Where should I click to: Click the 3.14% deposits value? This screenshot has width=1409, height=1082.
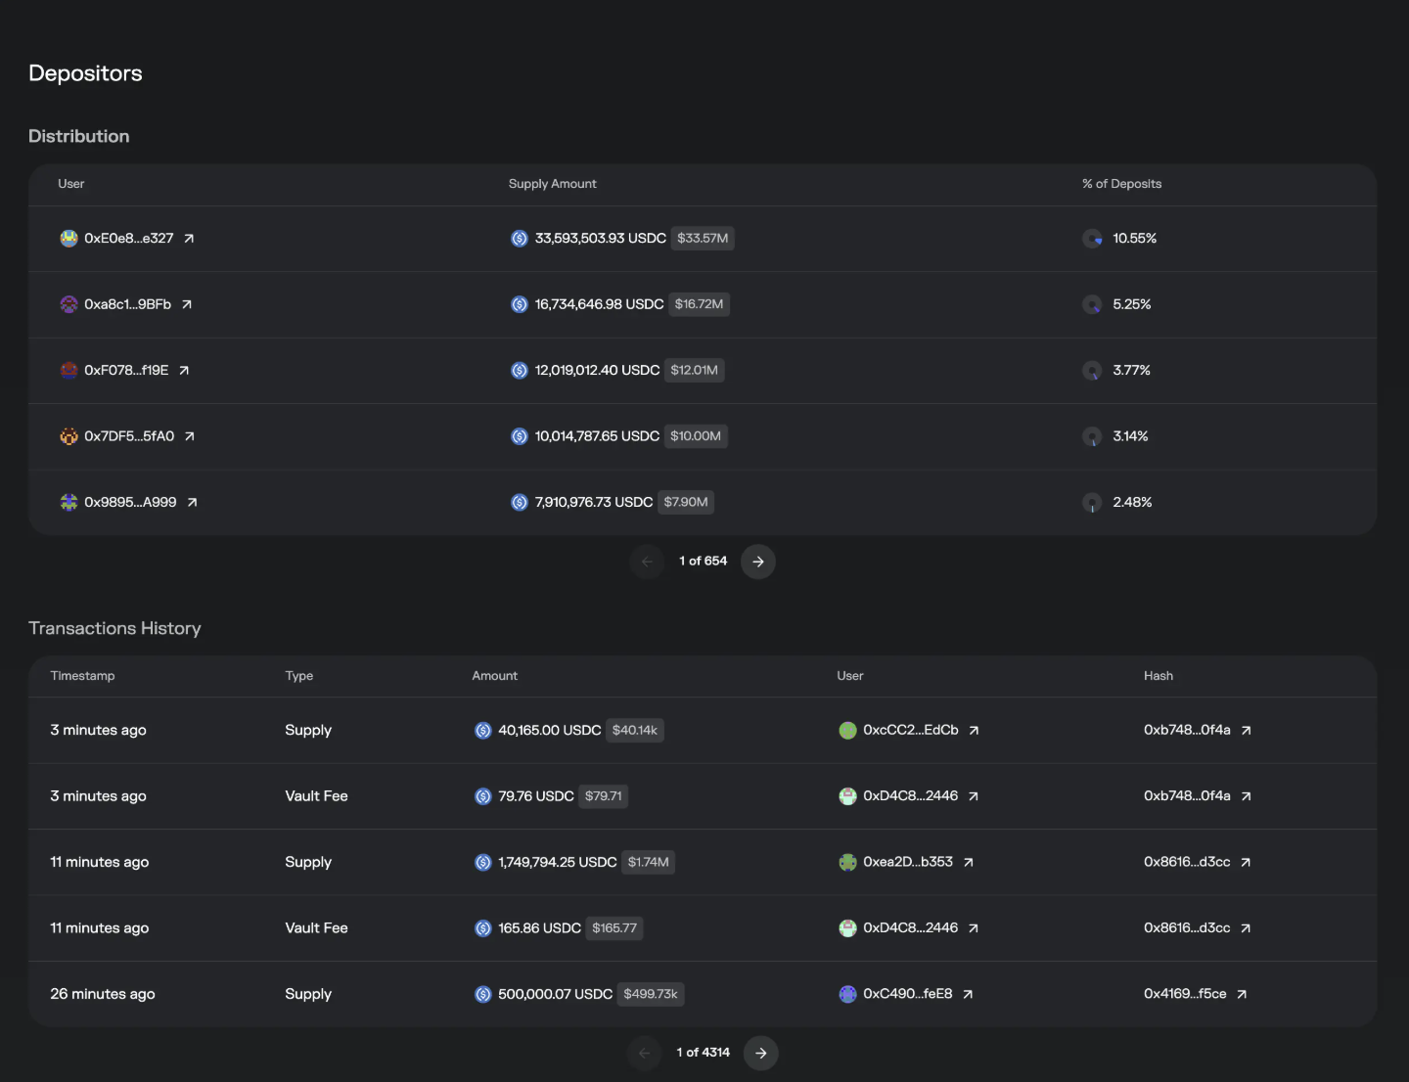(x=1131, y=436)
